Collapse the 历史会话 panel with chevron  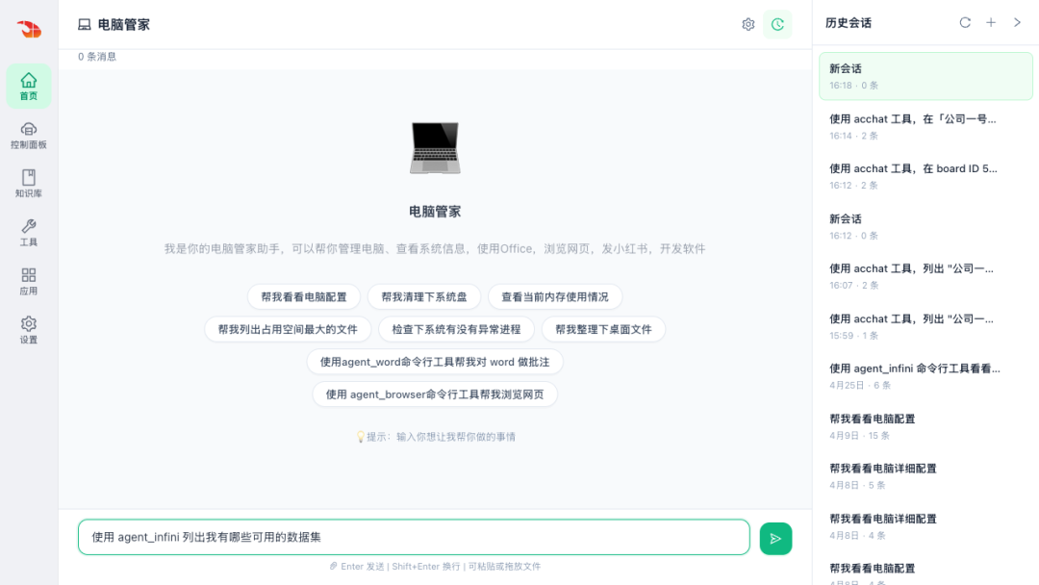coord(1017,22)
